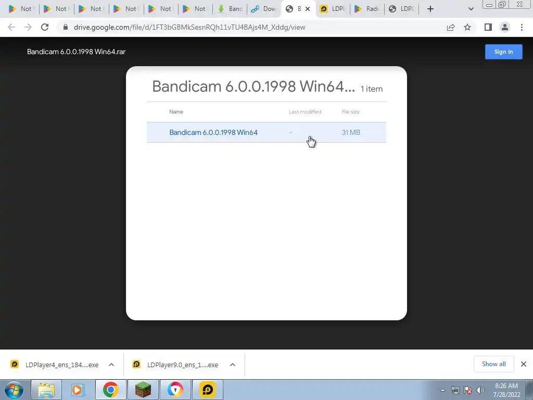The image size is (533, 400).
Task: Close the downloads bar
Action: tap(524, 364)
